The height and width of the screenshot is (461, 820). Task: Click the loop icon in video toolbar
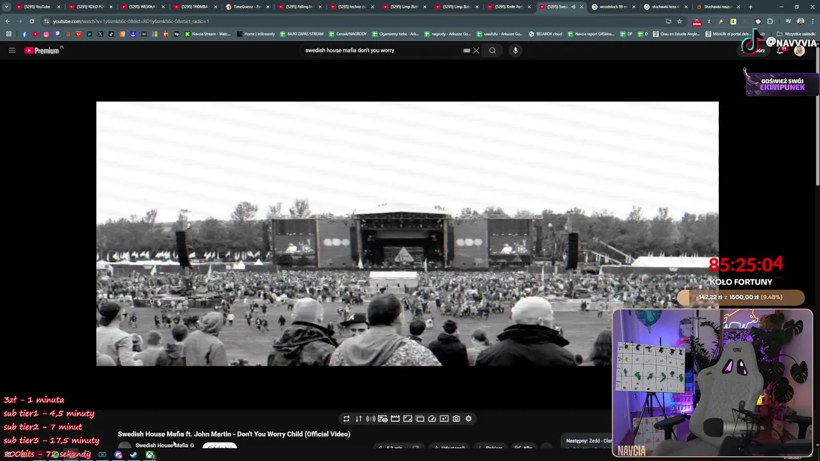point(347,419)
